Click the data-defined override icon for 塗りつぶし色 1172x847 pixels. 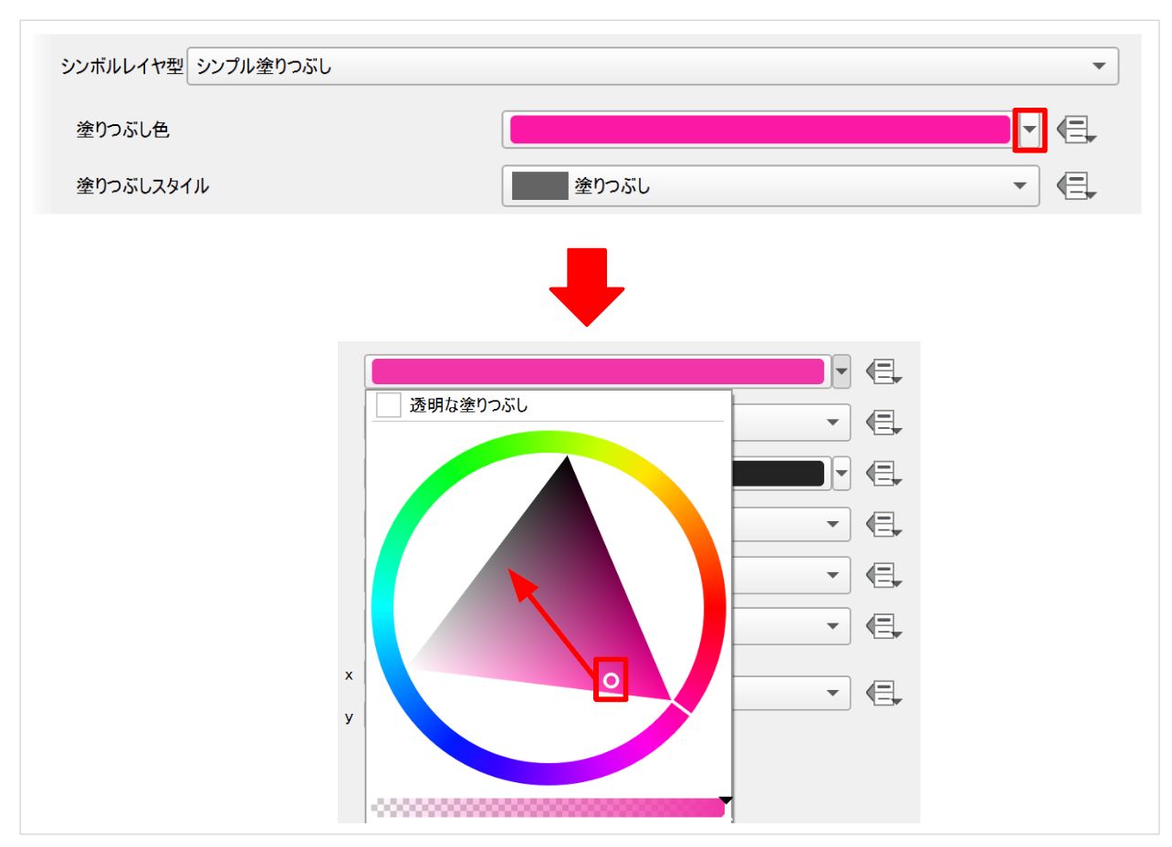[1075, 131]
